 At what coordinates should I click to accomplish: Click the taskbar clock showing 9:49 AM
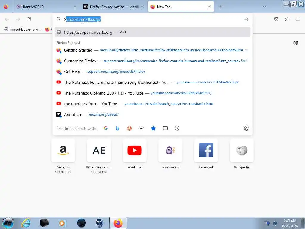pyautogui.click(x=290, y=223)
